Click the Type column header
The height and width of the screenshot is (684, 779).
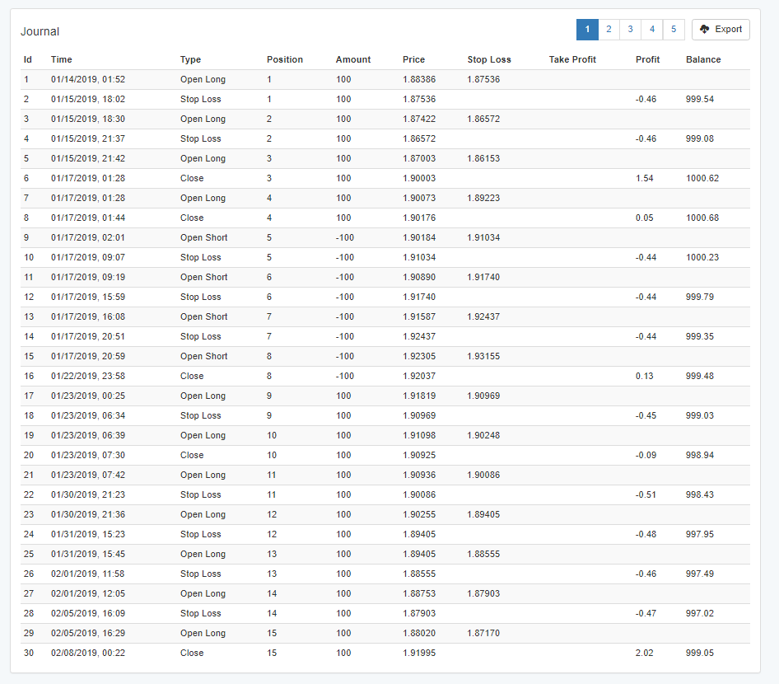point(191,59)
